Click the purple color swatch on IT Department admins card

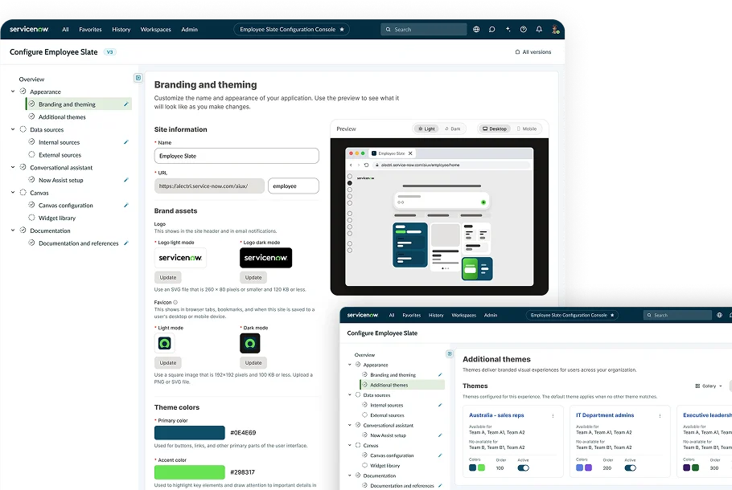point(588,468)
